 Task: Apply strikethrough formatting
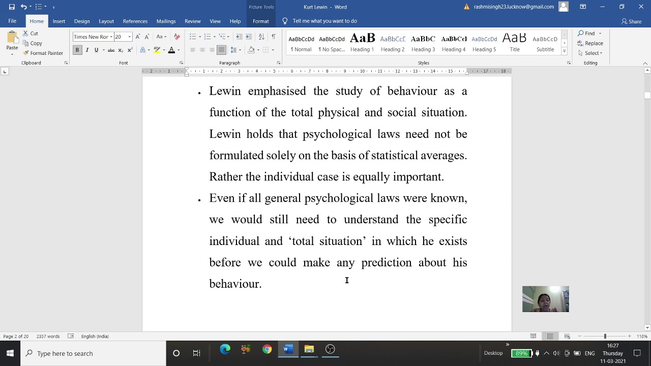111,50
